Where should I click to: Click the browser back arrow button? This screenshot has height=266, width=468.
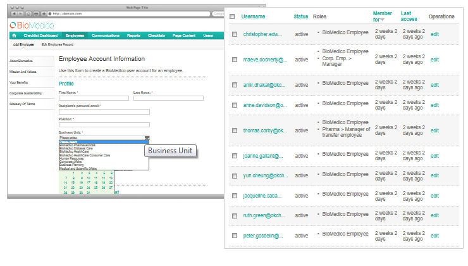coord(14,14)
